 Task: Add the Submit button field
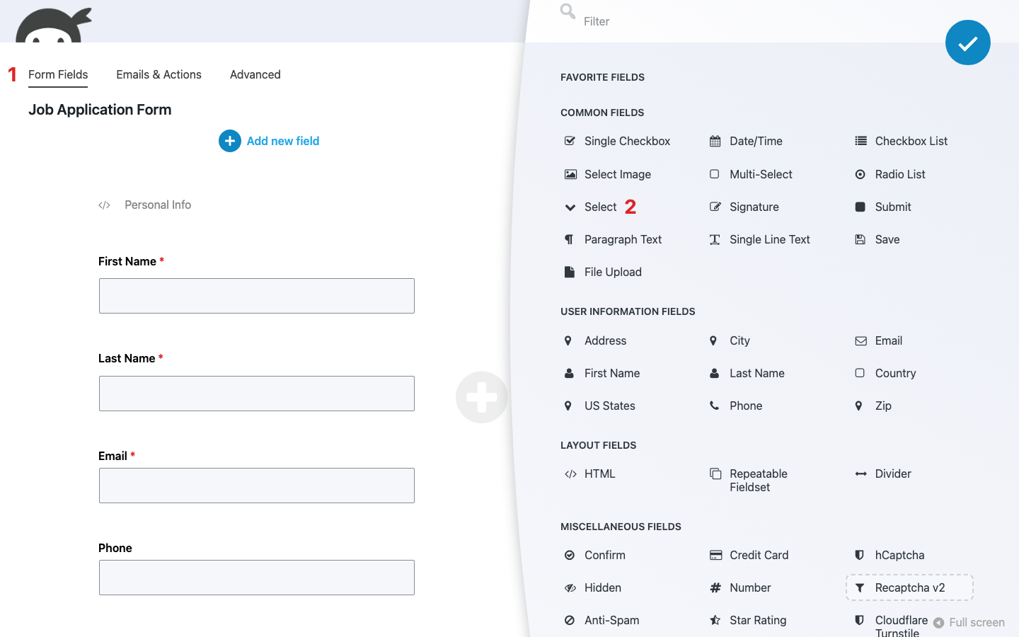(x=882, y=207)
